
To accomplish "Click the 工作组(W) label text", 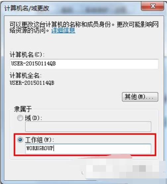I will pos(39,140).
